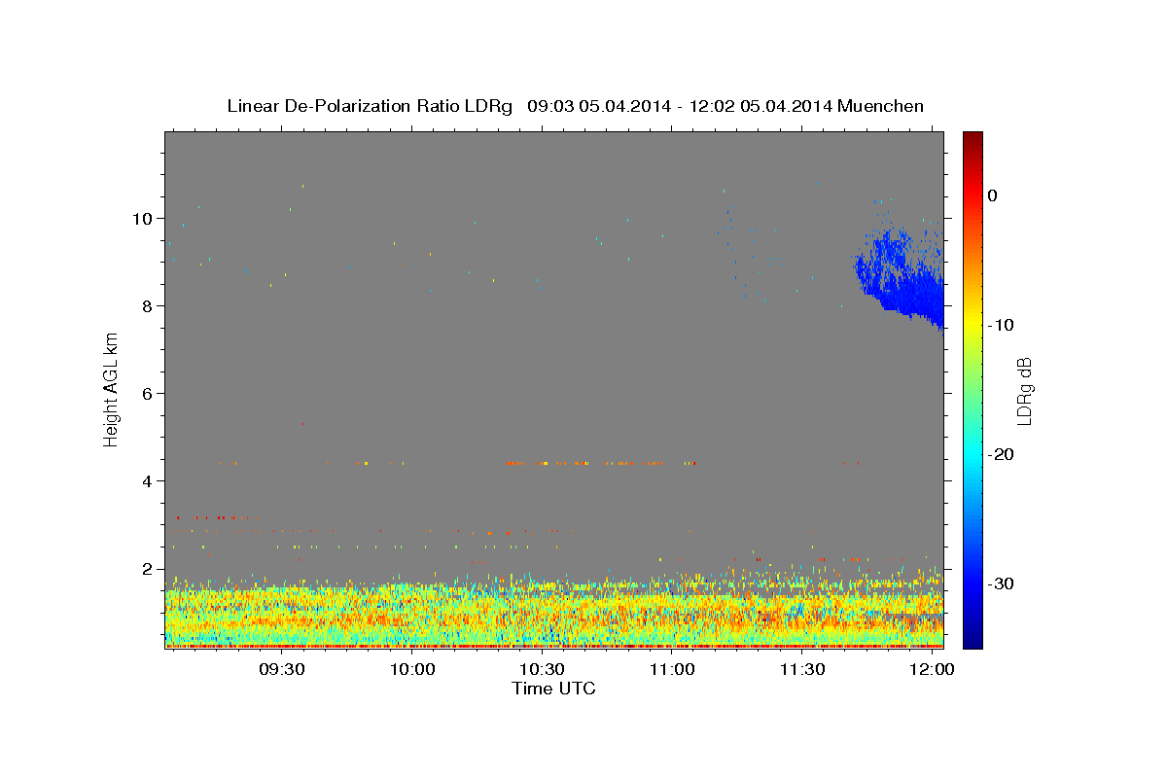Click the dark blue bottom of colorbar
The image size is (1167, 778).
972,637
